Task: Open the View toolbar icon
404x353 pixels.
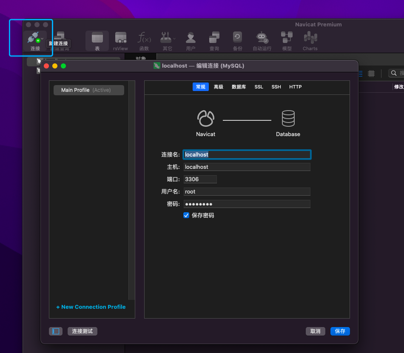Action: [x=121, y=37]
